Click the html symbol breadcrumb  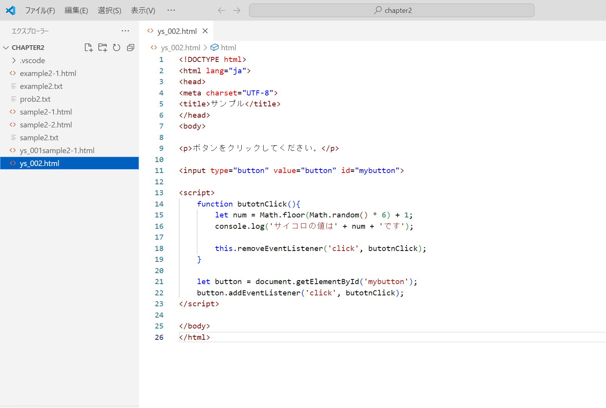[228, 48]
